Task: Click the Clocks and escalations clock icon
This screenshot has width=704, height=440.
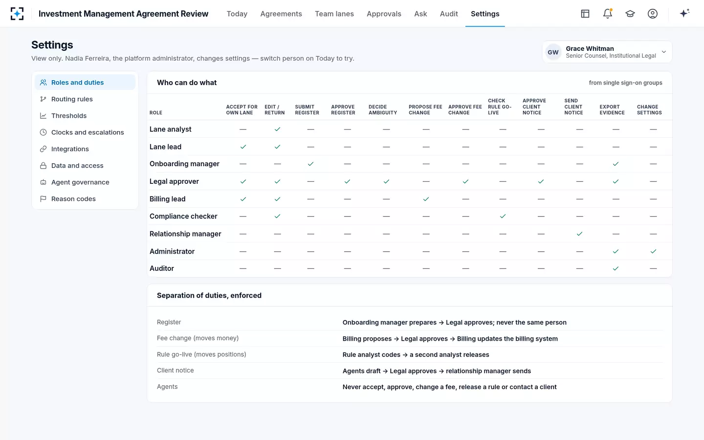Action: tap(43, 132)
